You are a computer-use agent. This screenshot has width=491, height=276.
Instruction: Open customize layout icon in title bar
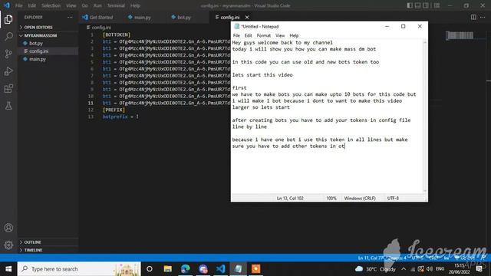point(437,5)
